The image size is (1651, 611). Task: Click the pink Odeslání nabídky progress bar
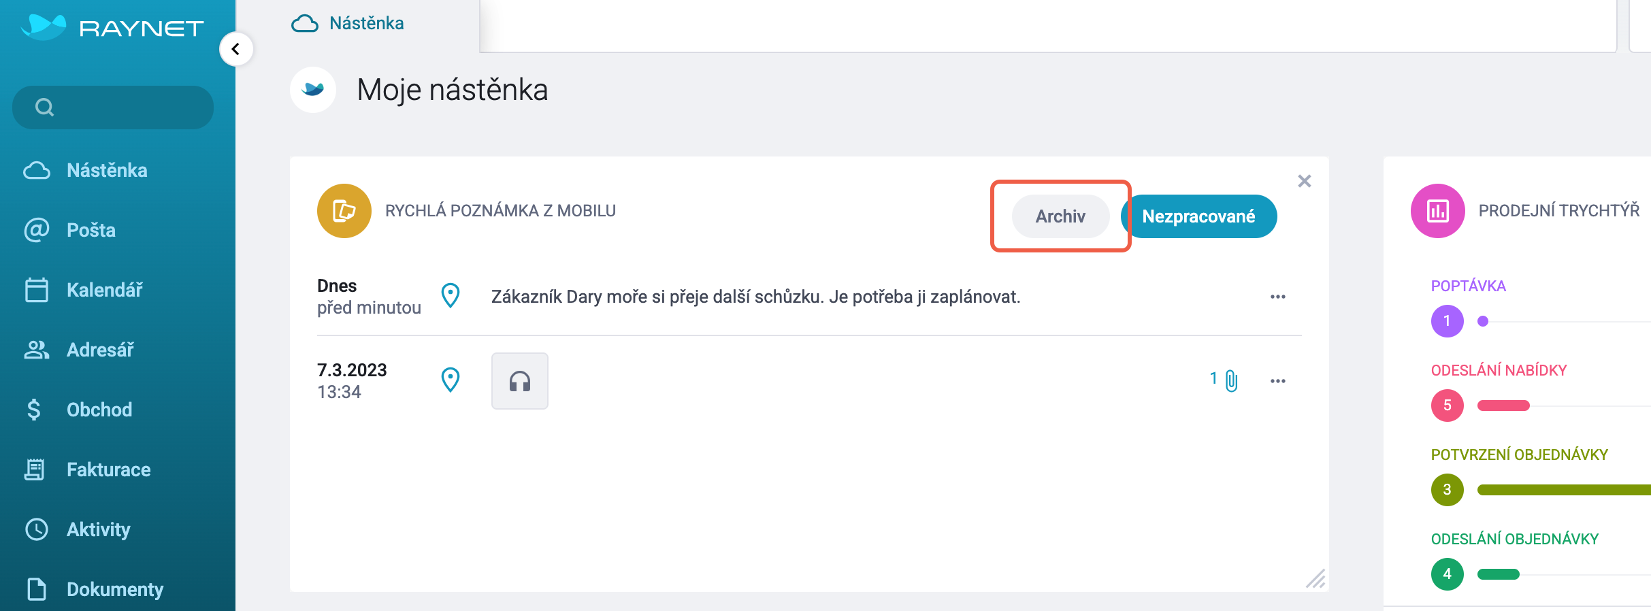click(x=1503, y=406)
